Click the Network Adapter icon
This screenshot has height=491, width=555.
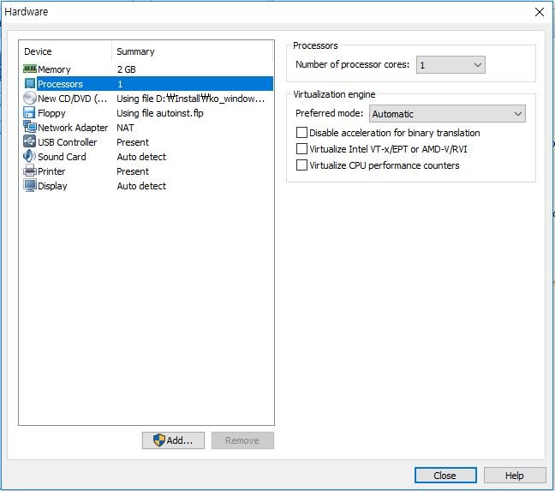(x=30, y=128)
